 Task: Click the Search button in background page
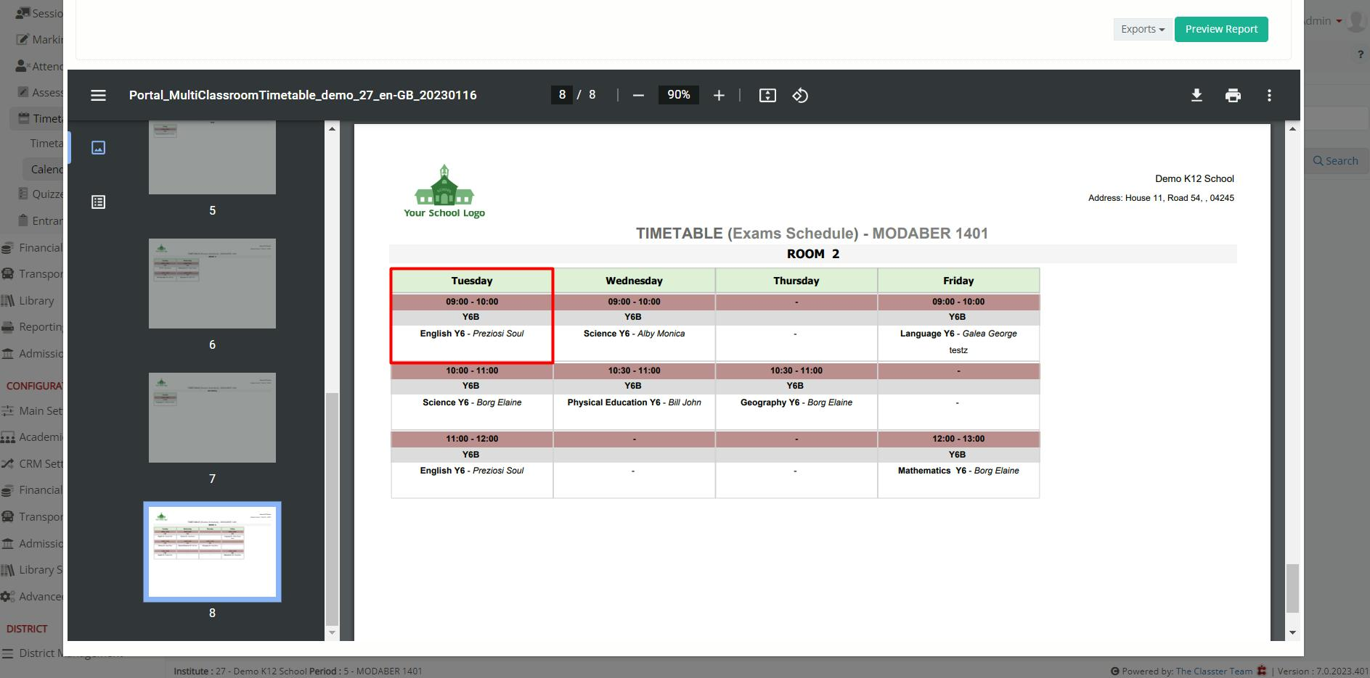pos(1335,161)
